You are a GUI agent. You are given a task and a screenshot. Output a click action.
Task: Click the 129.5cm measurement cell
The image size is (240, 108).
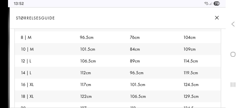(191, 96)
